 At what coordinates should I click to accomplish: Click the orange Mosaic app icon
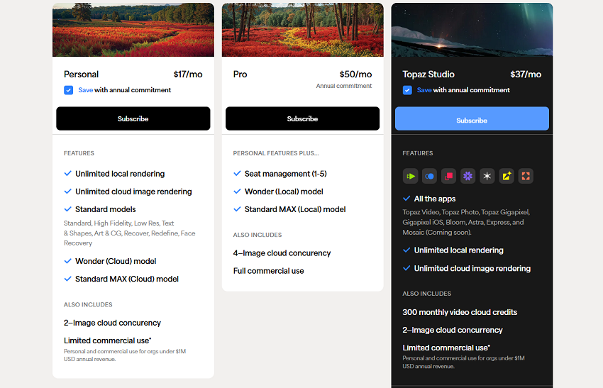(525, 176)
